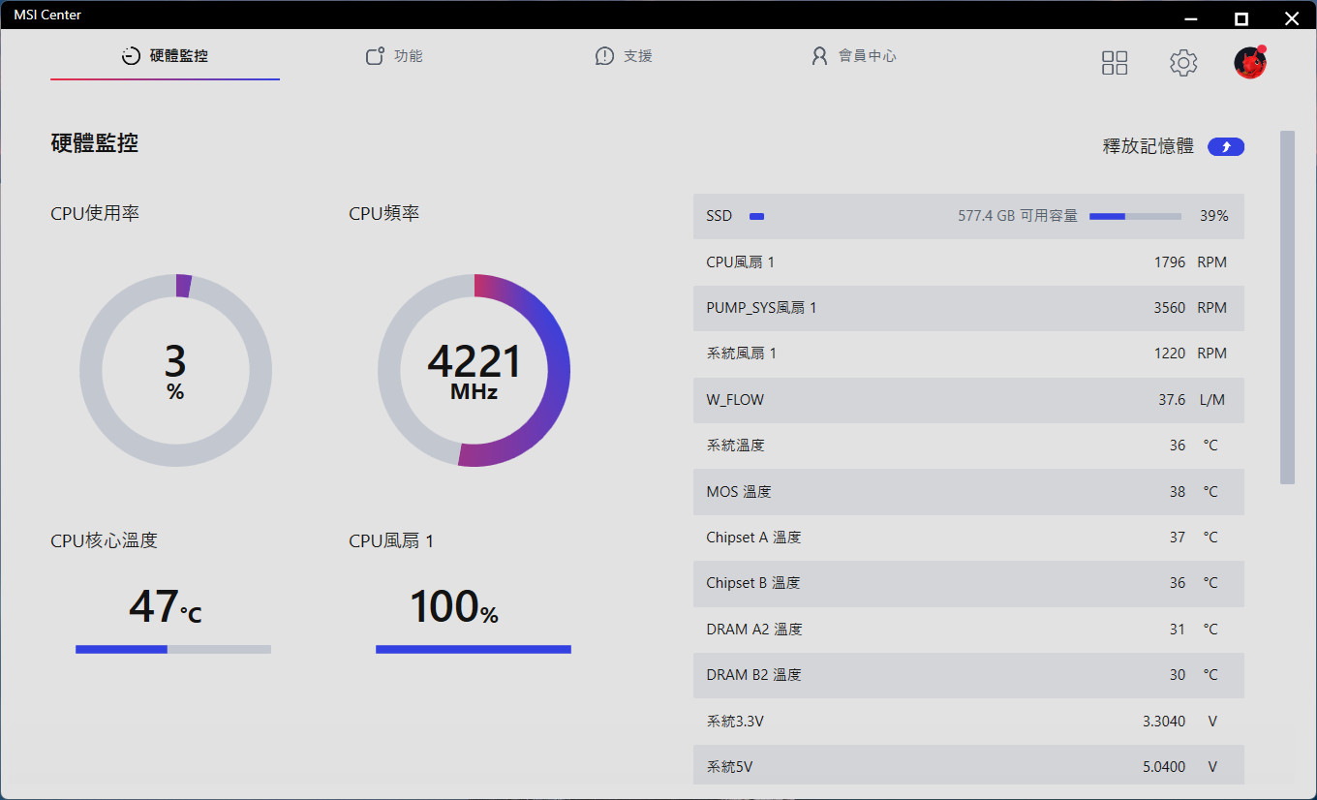Click the 釋放記憶體 label
Image resolution: width=1317 pixels, height=800 pixels.
coord(1148,147)
